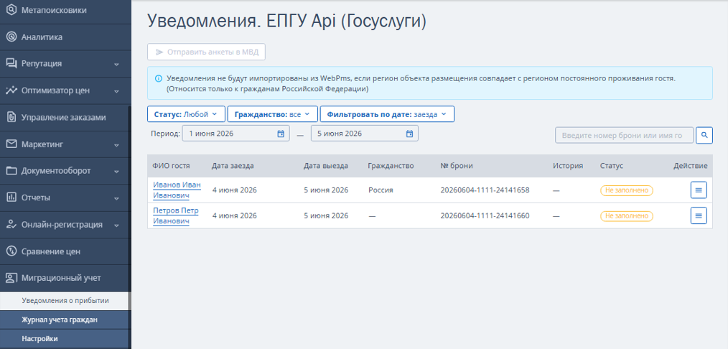Image resolution: width=728 pixels, height=349 pixels.
Task: Click the История column header
Action: (x=568, y=166)
